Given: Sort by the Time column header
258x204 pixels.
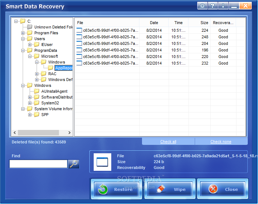Looking at the screenshot, I should pyautogui.click(x=179, y=23).
